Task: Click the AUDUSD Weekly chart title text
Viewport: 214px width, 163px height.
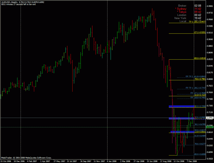Action: click(23, 2)
